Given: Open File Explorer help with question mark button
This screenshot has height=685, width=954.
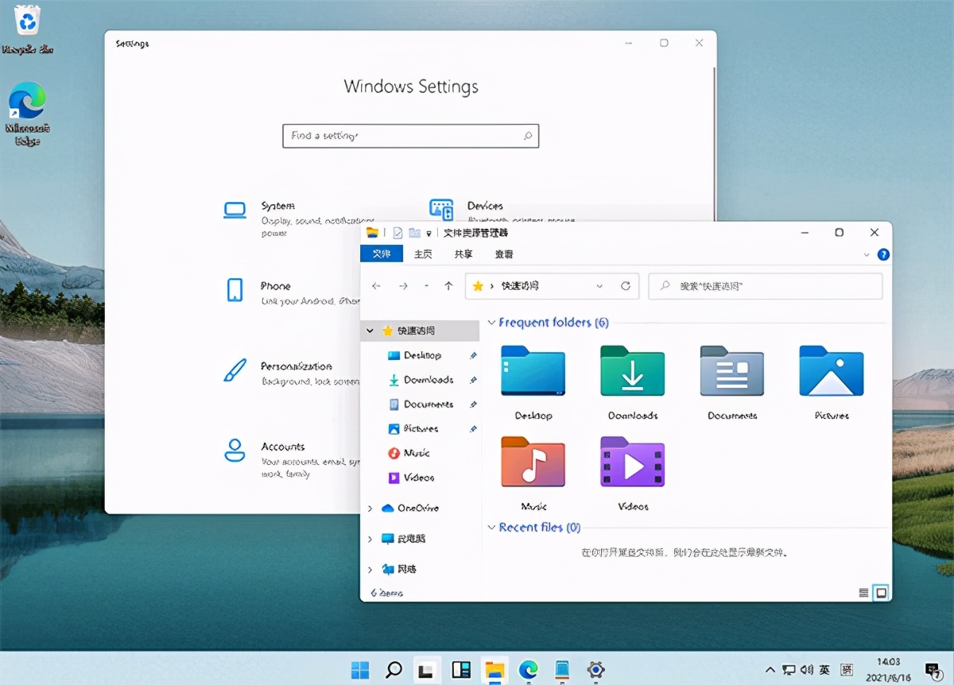Looking at the screenshot, I should coord(882,253).
